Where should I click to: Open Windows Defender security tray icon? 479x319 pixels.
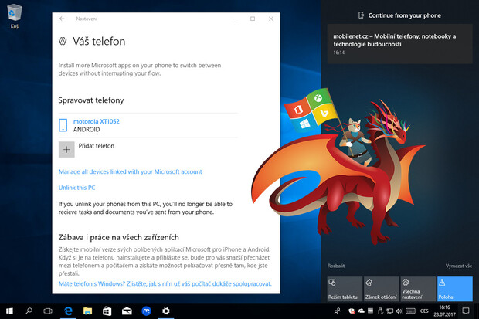(352, 311)
